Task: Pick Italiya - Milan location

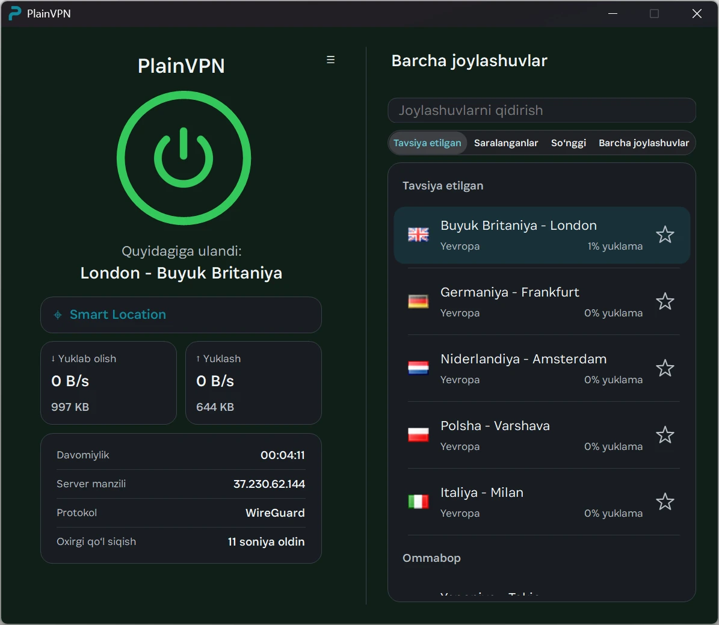Action: pos(542,502)
